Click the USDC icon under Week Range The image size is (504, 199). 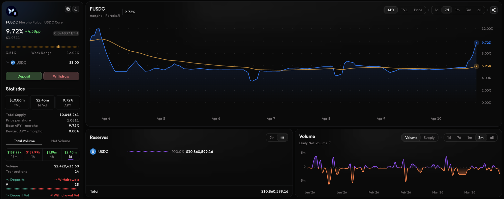(x=13, y=62)
